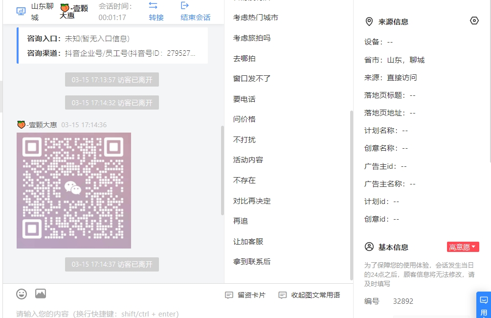Select the 不打扰 quick phrase
491x318 pixels.
(244, 140)
